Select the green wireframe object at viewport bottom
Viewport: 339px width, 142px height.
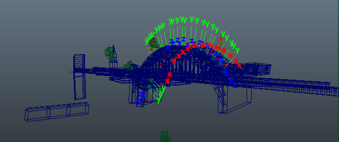pyautogui.click(x=165, y=136)
